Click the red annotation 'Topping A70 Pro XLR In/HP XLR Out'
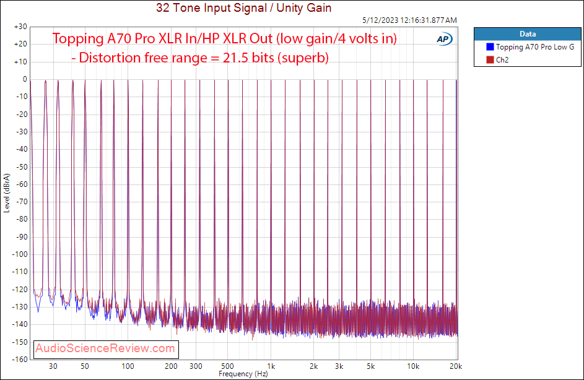Screen dimensions: 584x380 [162, 38]
